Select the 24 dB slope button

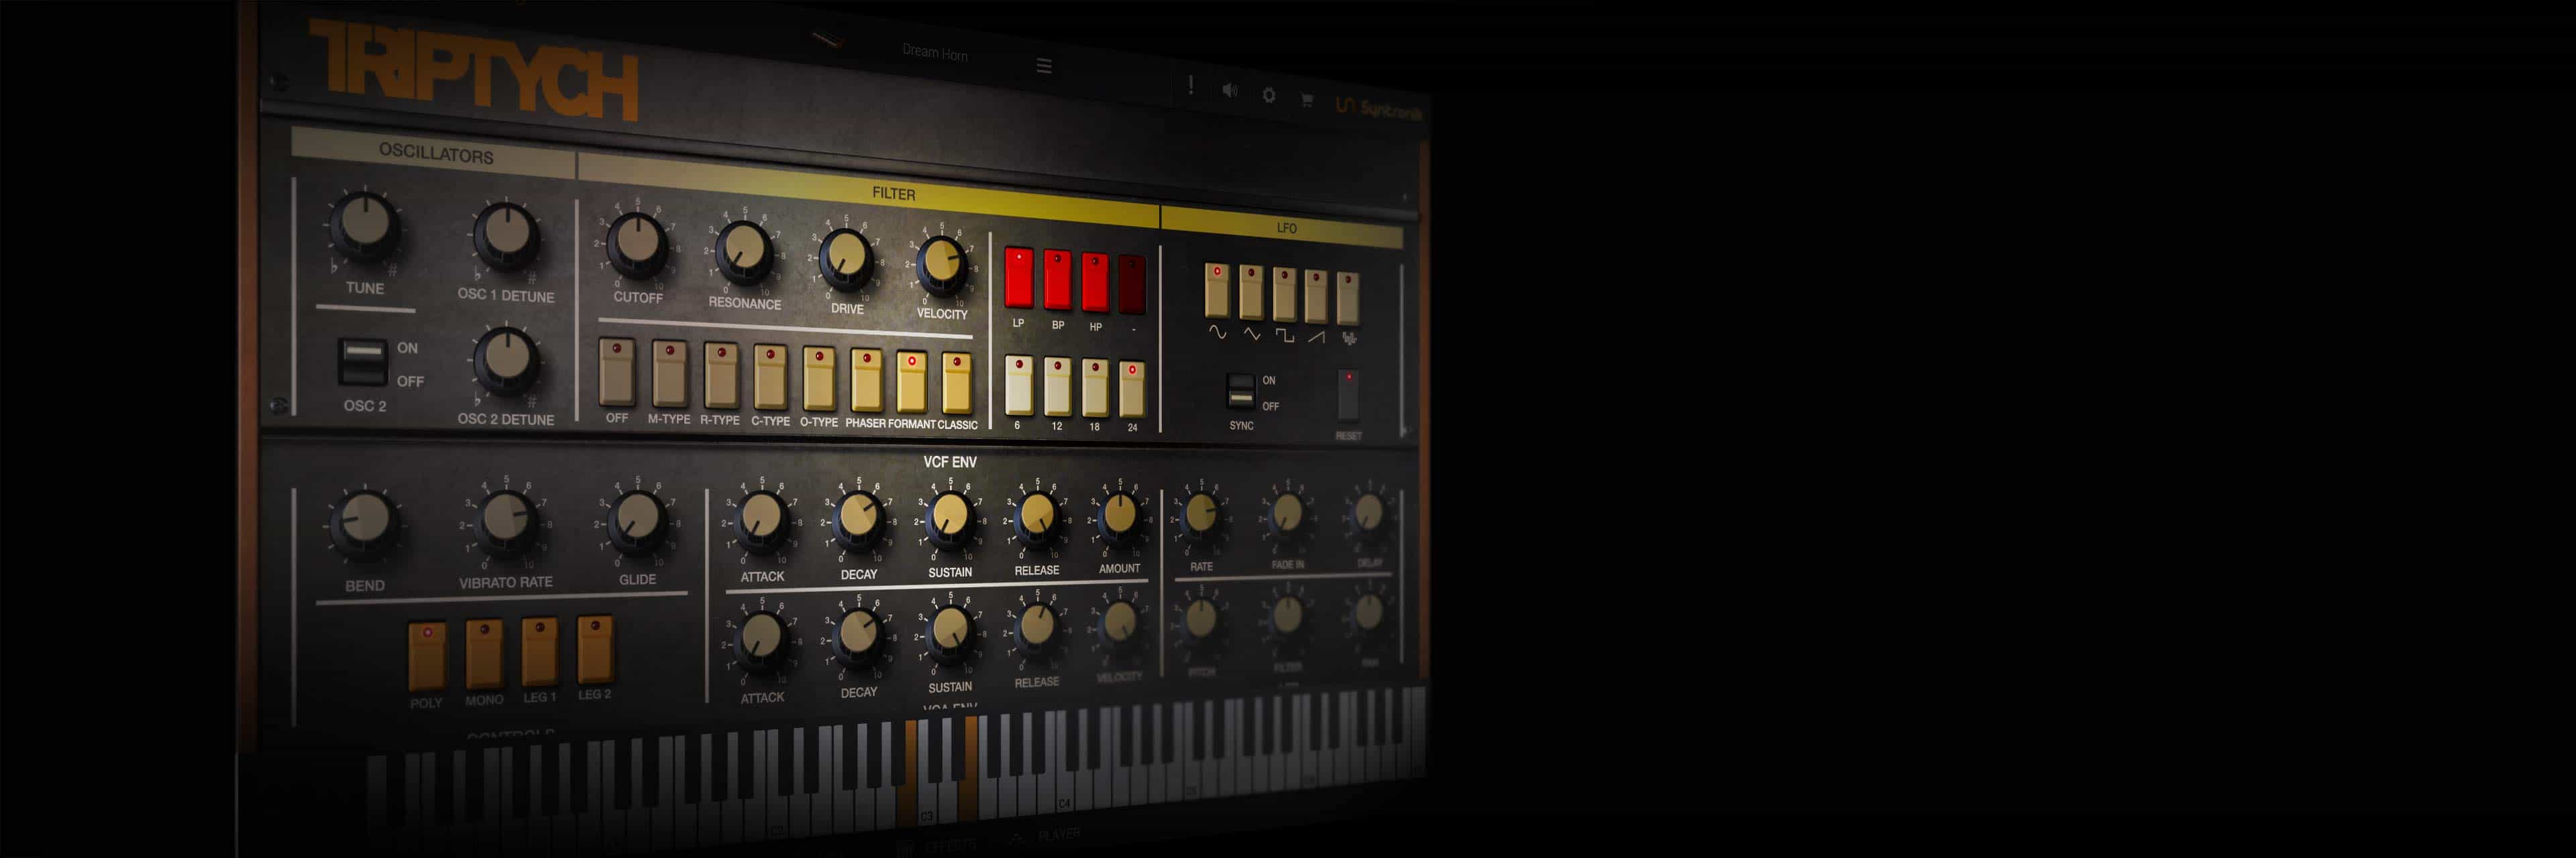coord(1132,389)
